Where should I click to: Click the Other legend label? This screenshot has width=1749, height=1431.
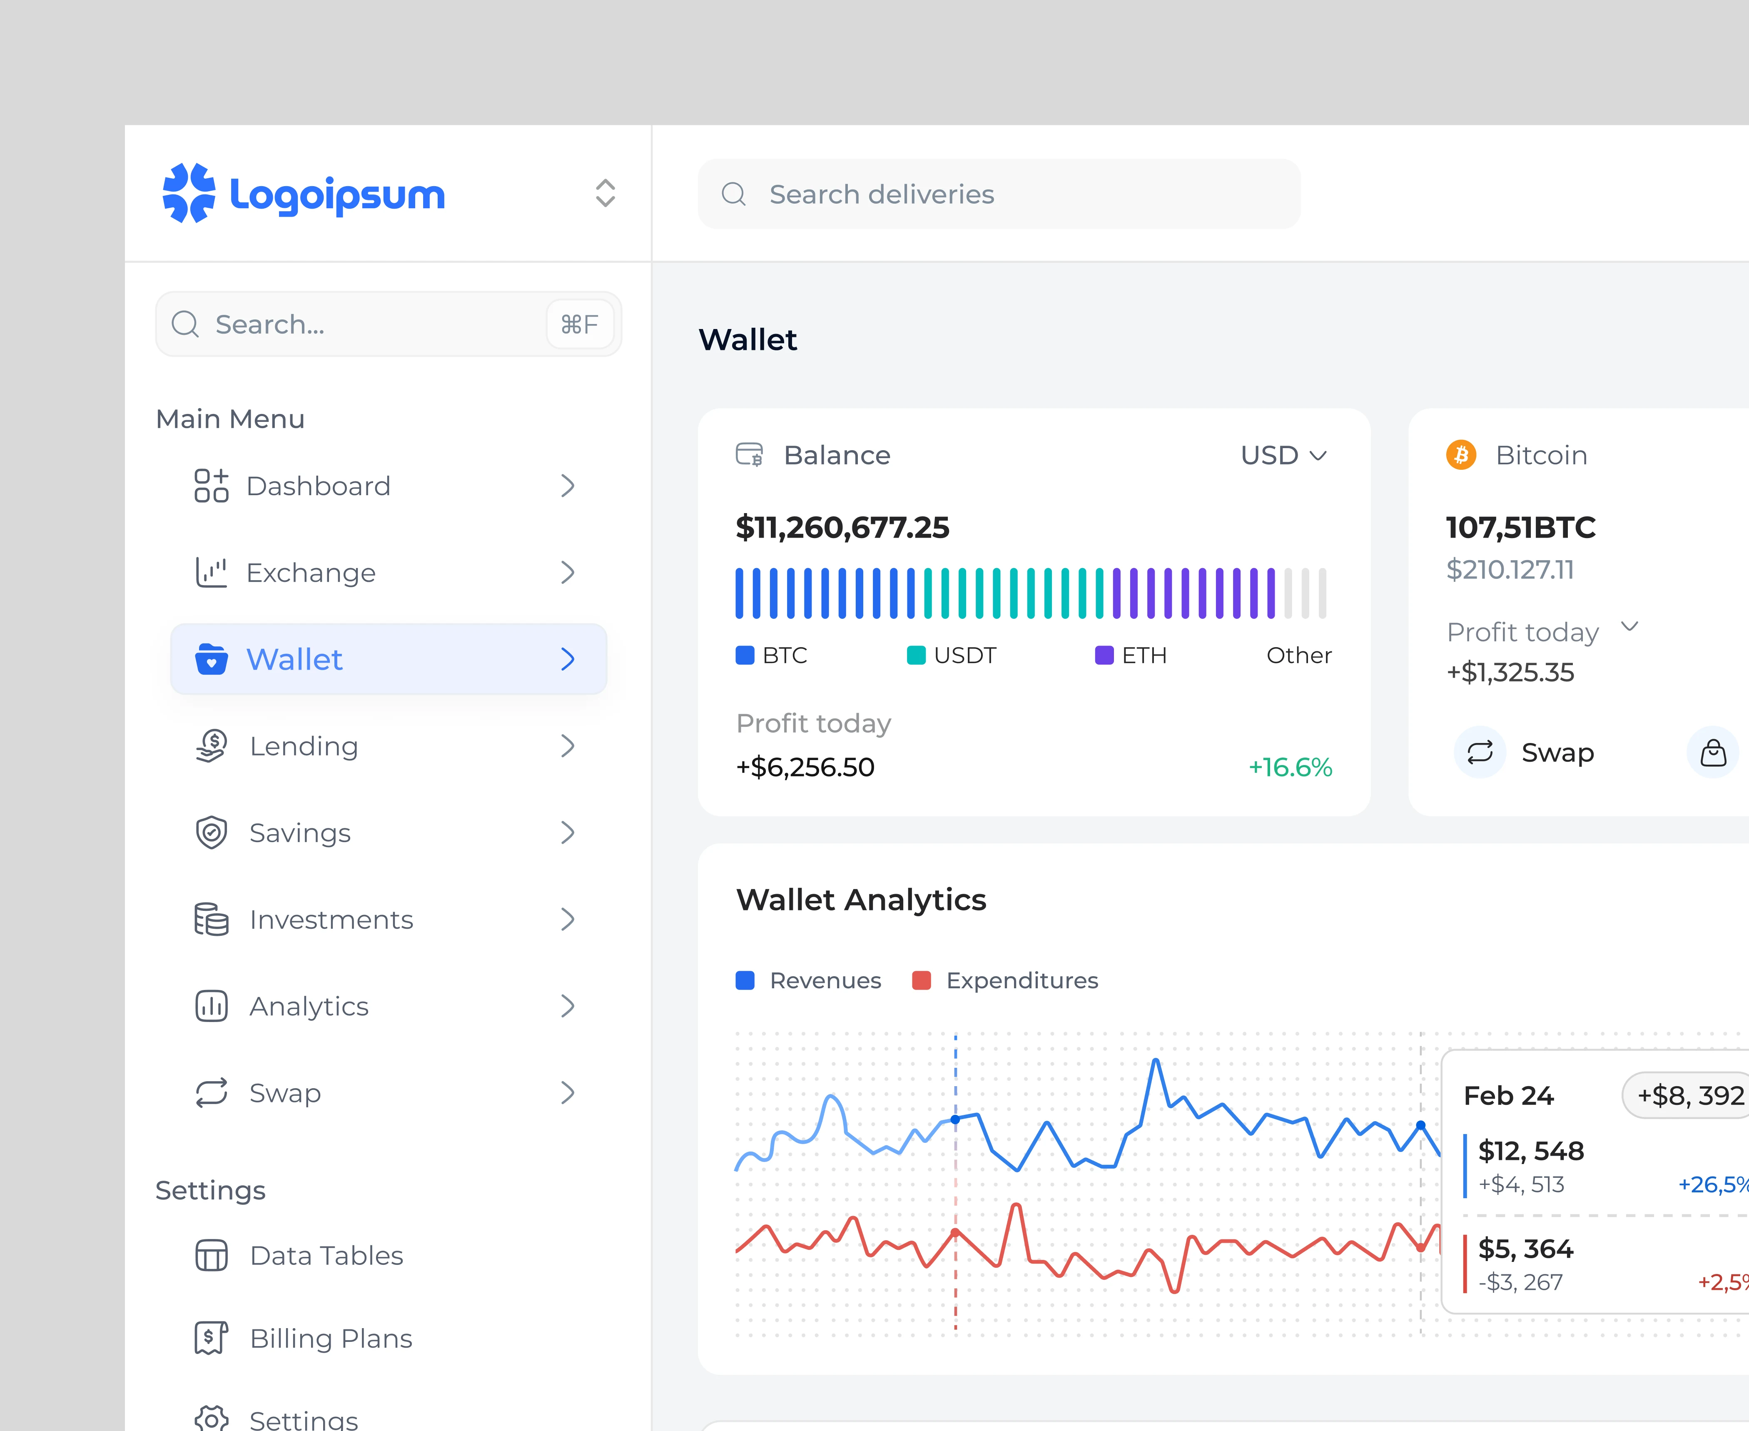(1299, 656)
